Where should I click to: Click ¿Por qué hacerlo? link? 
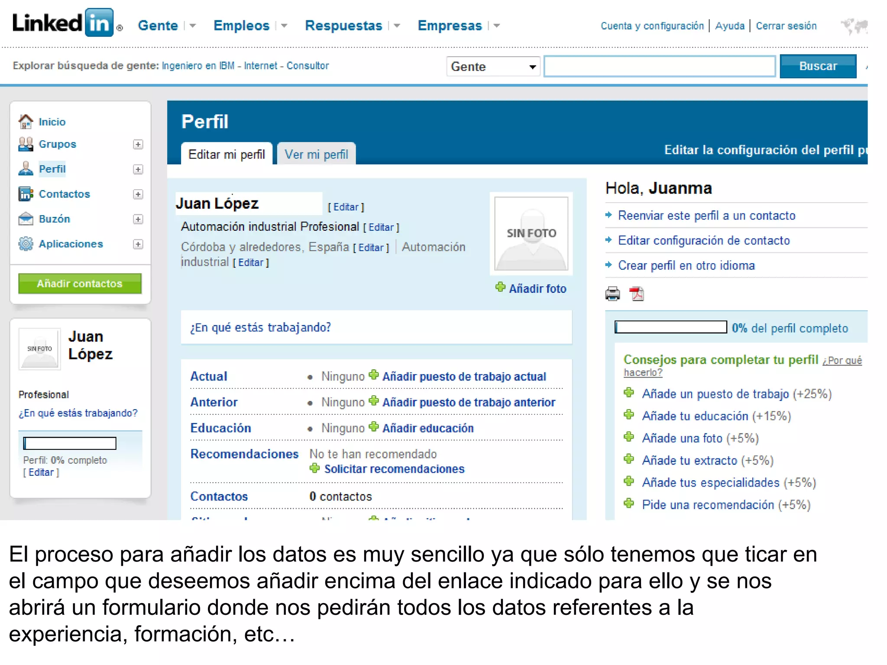[742, 366]
